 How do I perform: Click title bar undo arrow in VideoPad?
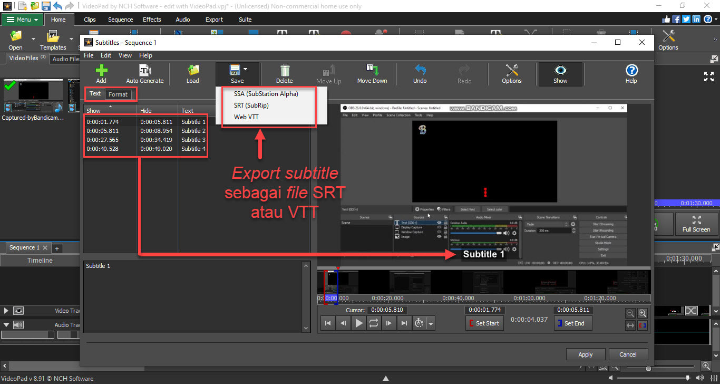point(58,6)
